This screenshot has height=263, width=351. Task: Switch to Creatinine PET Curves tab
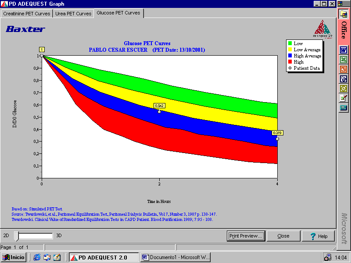(x=27, y=14)
